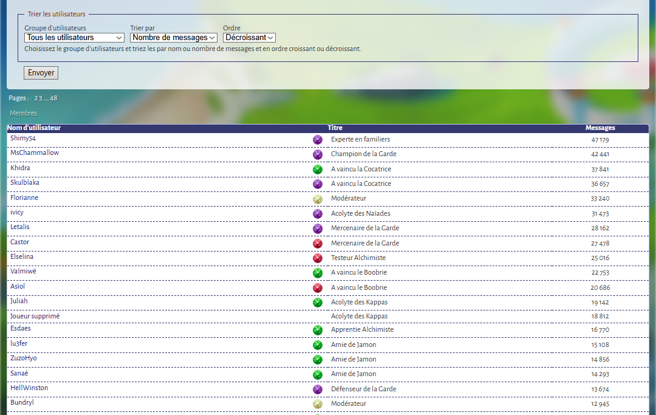Click the red gem icon in Elselina's row

coord(318,258)
